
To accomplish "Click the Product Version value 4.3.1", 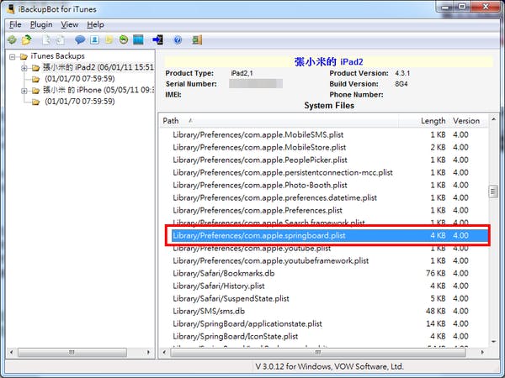I will 402,73.
